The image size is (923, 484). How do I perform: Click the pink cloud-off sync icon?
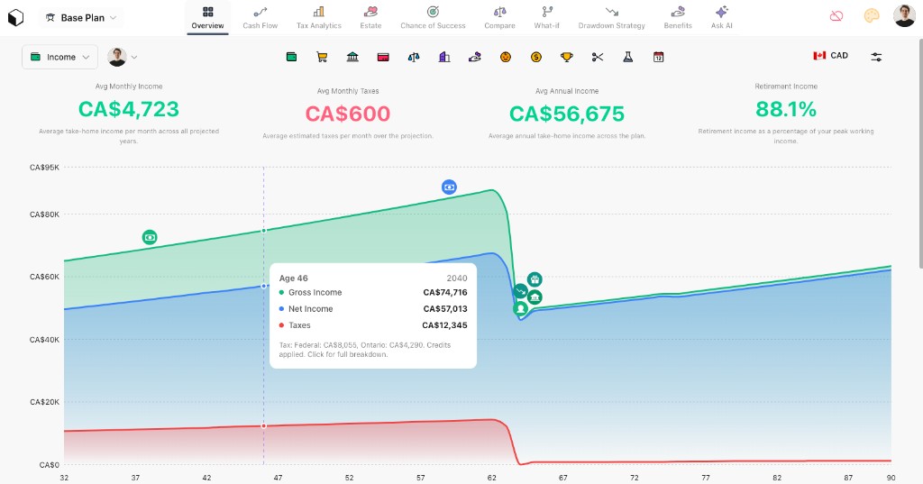(836, 16)
